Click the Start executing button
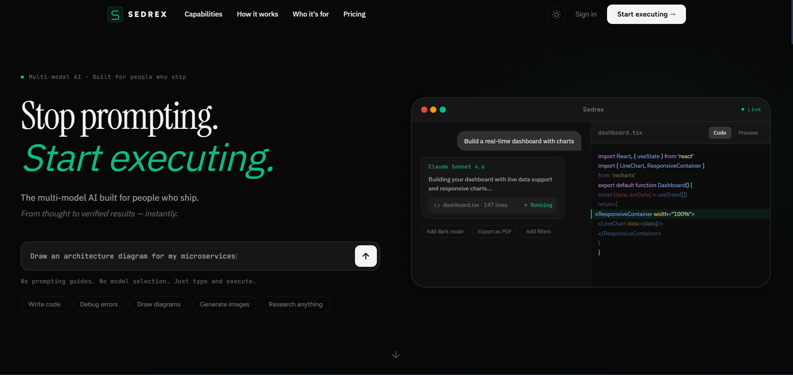This screenshot has height=375, width=793. [646, 14]
